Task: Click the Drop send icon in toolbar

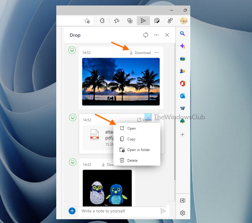Action: (x=144, y=21)
